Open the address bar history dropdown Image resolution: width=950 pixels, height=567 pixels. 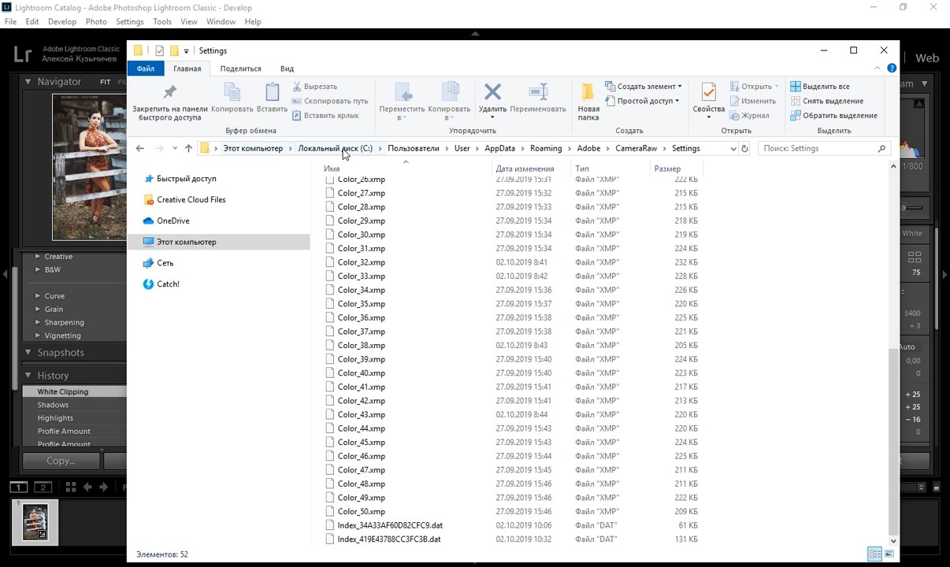pos(733,148)
